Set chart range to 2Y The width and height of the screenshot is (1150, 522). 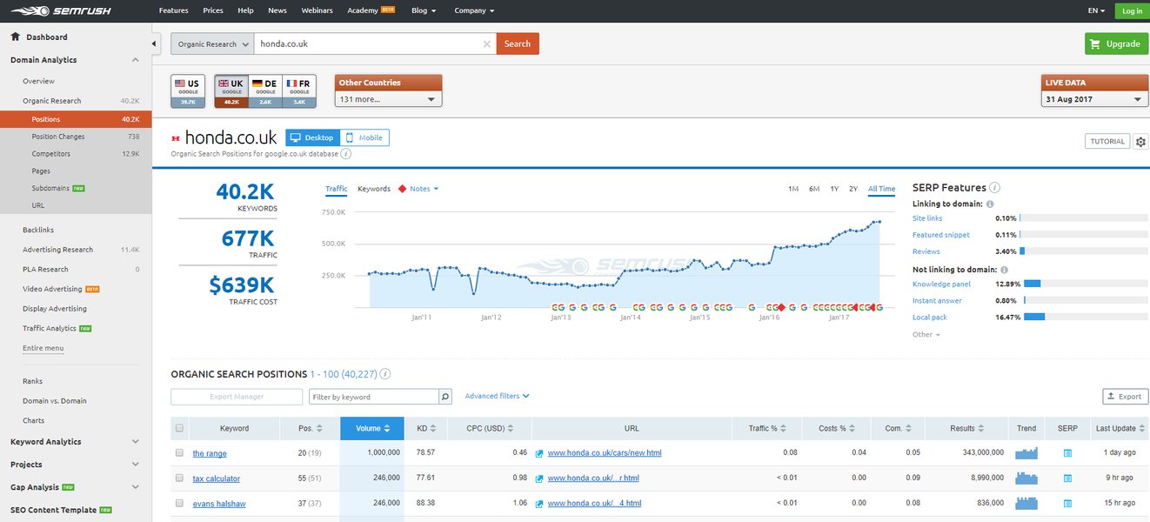point(853,189)
